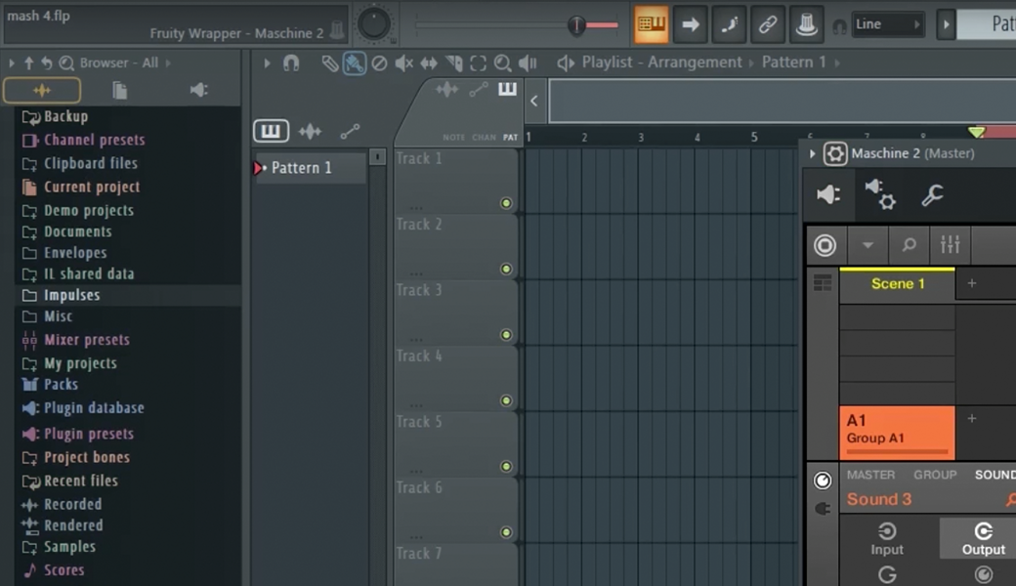Open the Maschine 2 plugin settings gear
1016x586 pixels.
click(835, 154)
